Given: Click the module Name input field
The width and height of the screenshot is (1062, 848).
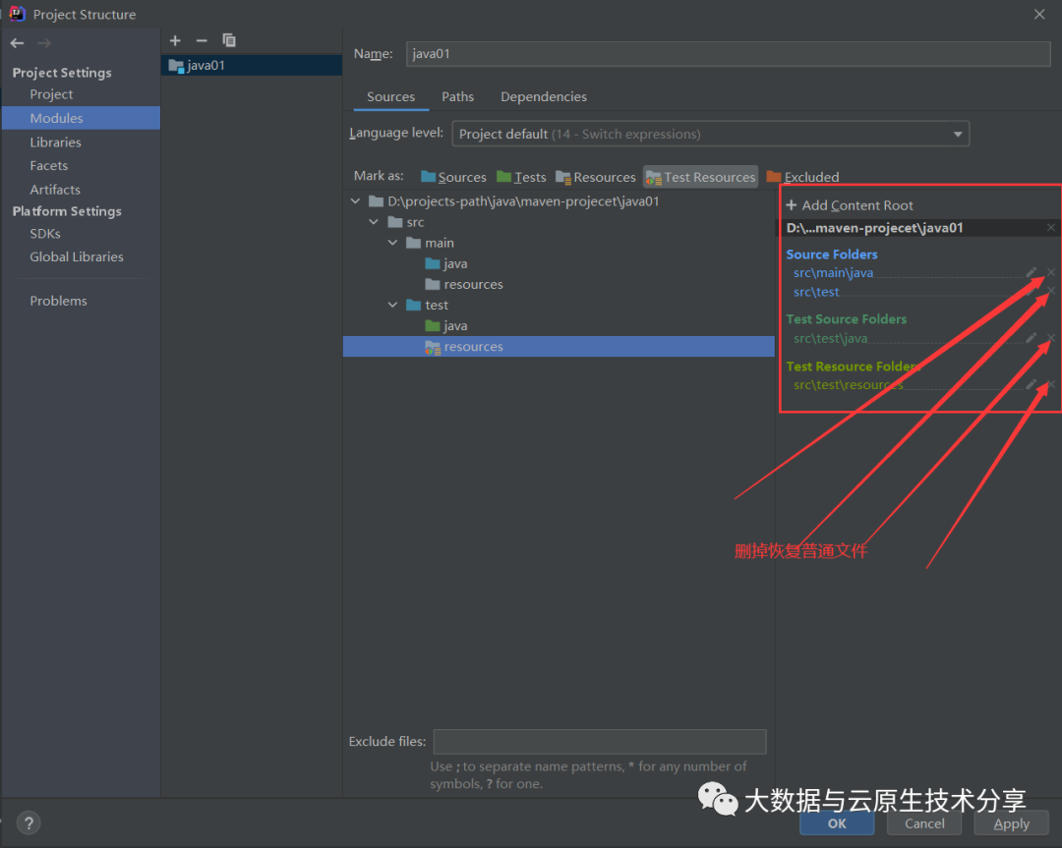Looking at the screenshot, I should 728,54.
